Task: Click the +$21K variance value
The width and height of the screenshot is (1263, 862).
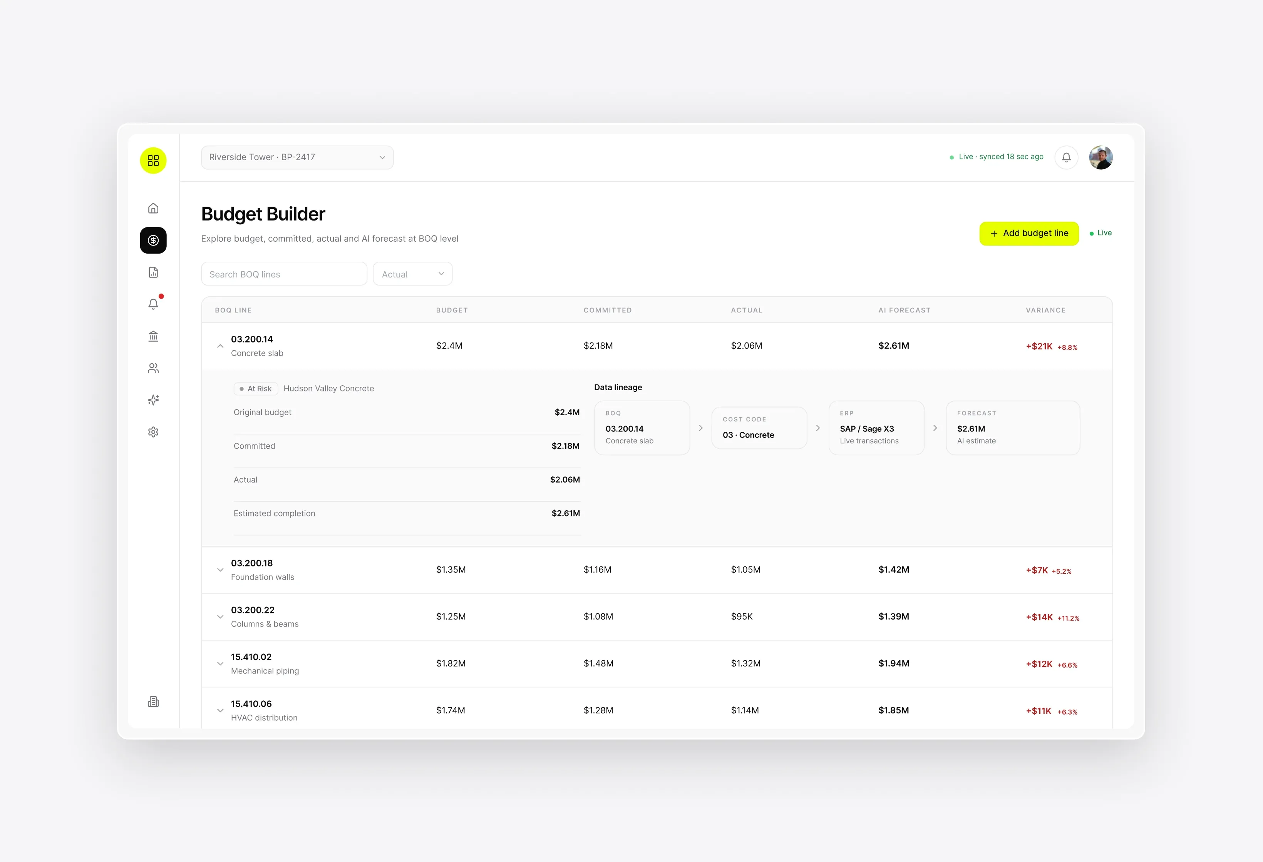Action: [x=1039, y=347]
